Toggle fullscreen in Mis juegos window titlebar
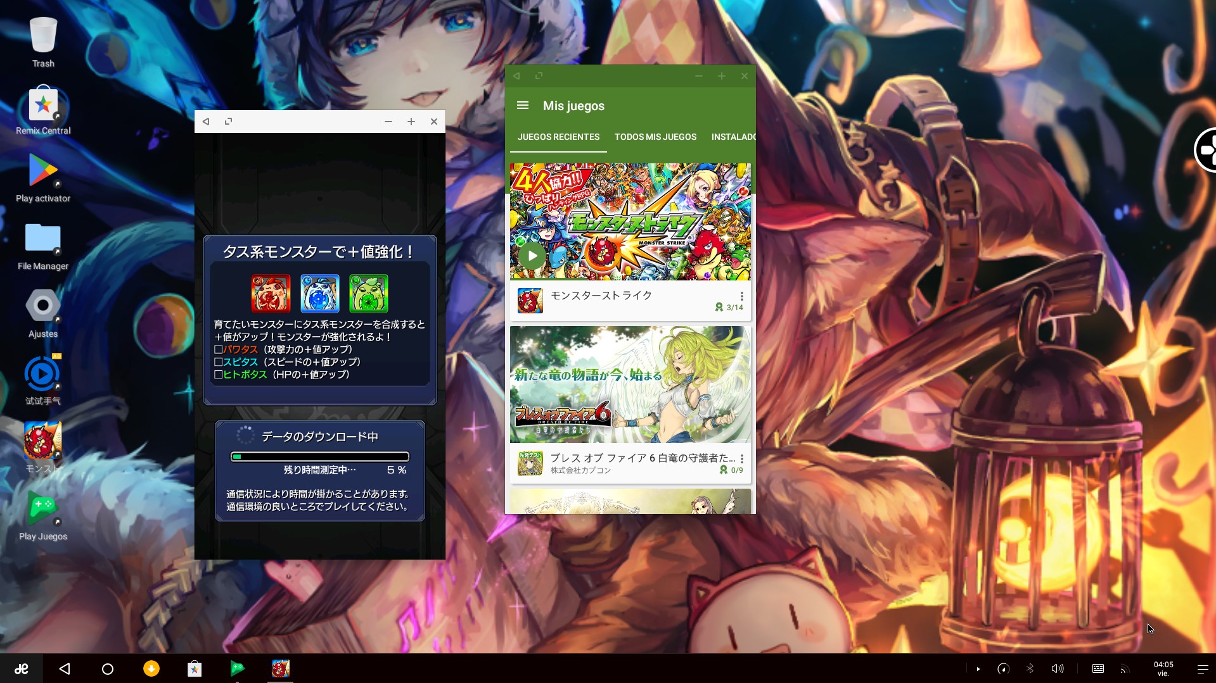The width and height of the screenshot is (1216, 683). pos(539,76)
